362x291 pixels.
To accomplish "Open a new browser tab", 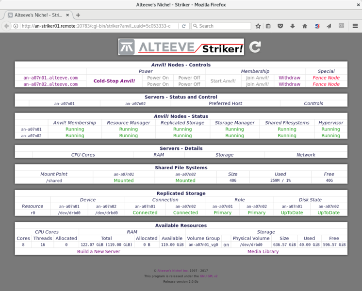I will click(x=78, y=15).
